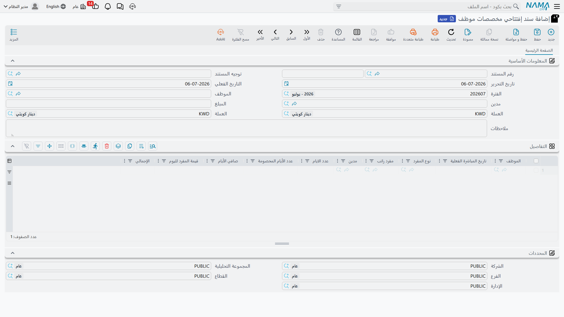Toggle the row 1 checkbox

click(536, 170)
